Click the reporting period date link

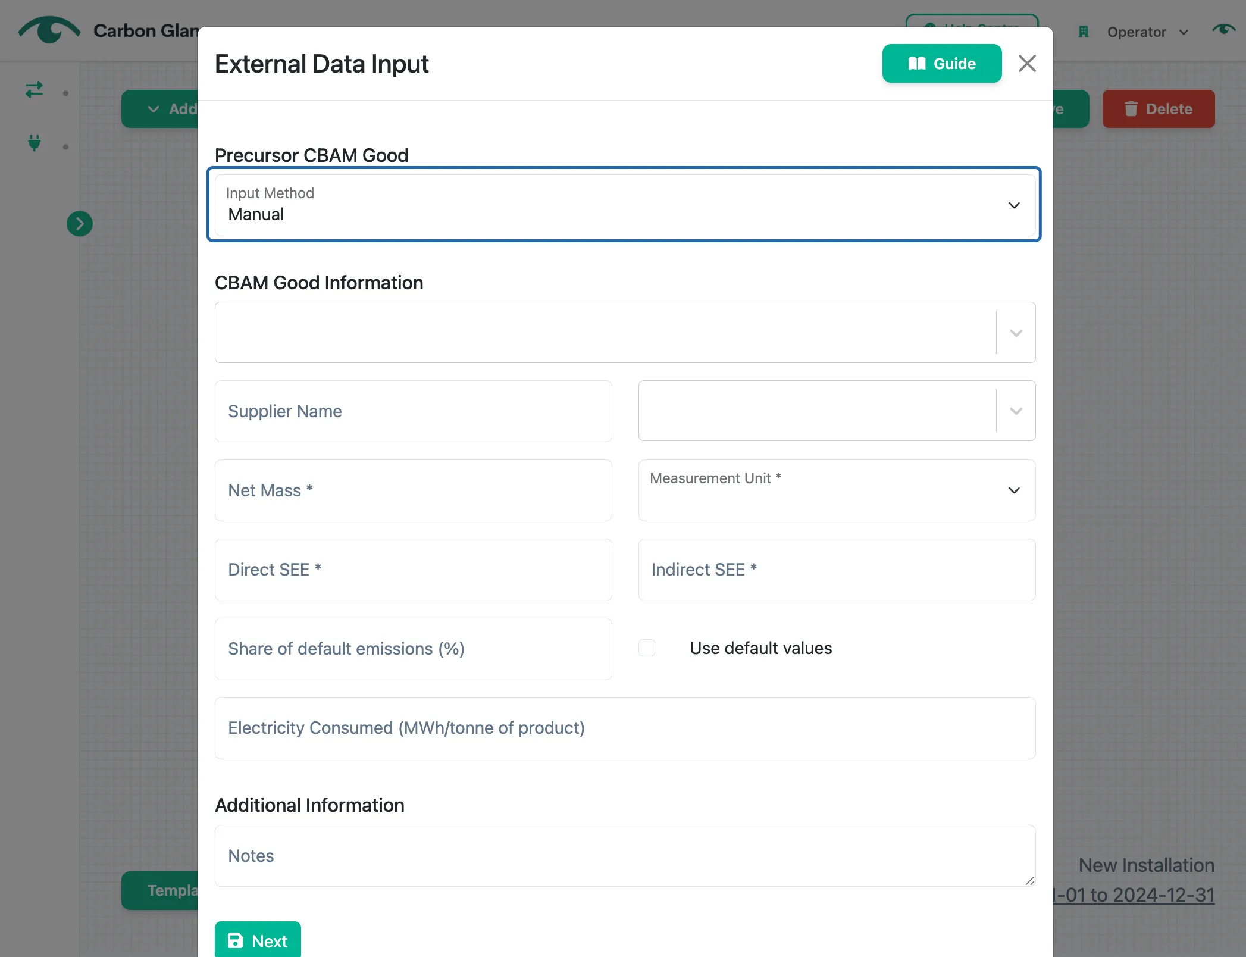point(1134,895)
